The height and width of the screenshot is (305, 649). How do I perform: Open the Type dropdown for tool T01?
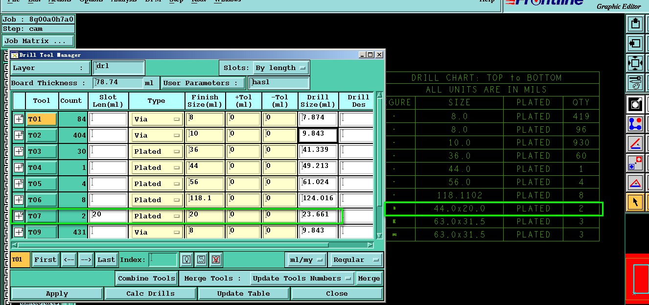pyautogui.click(x=157, y=119)
